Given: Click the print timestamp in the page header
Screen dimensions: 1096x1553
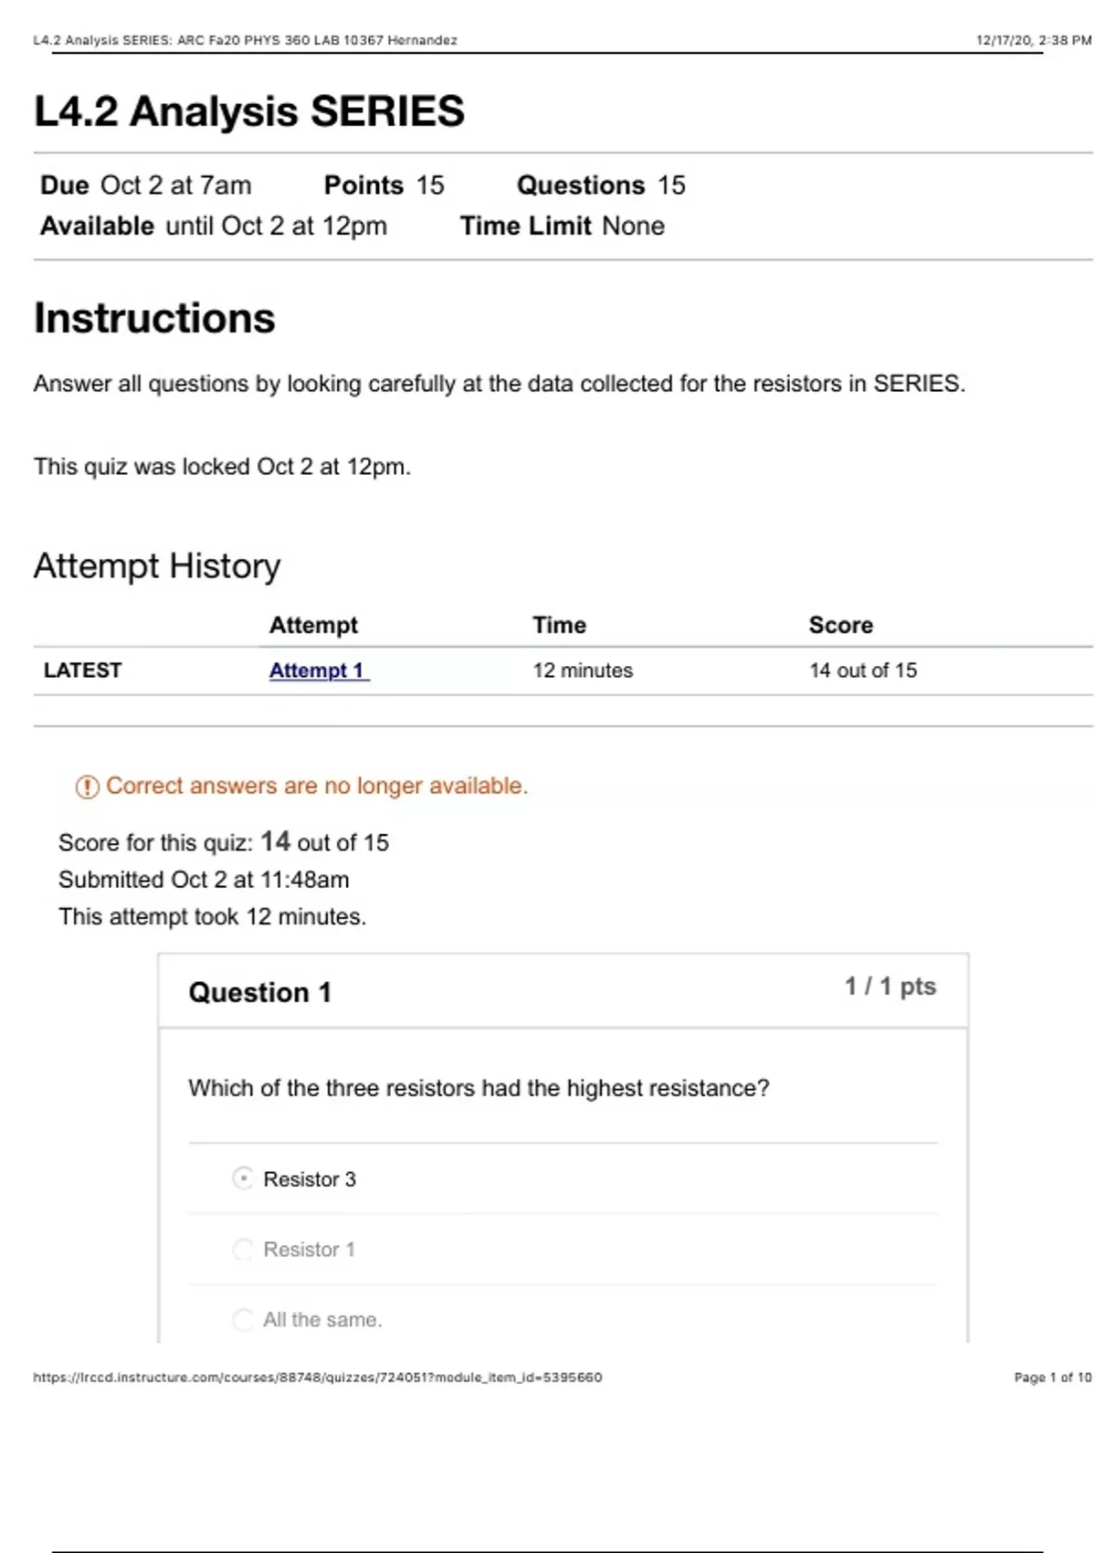Looking at the screenshot, I should tap(1033, 40).
